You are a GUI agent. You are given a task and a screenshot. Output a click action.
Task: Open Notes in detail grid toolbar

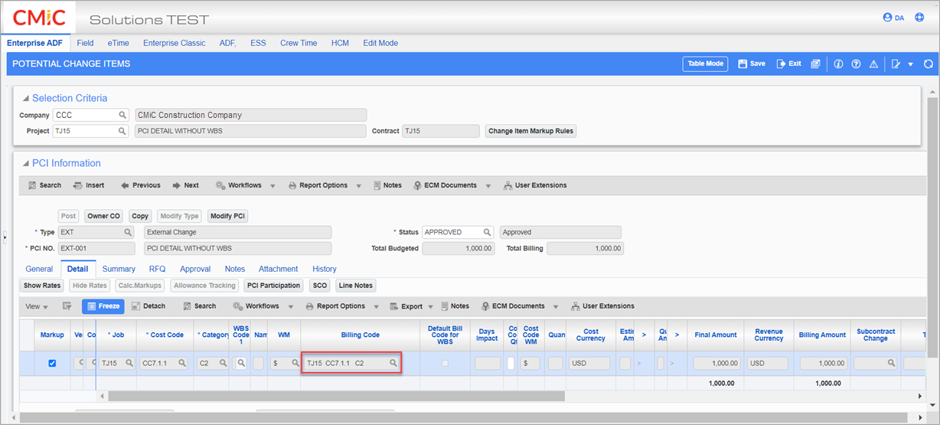click(455, 306)
